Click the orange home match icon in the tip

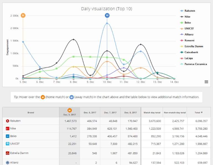(43, 97)
